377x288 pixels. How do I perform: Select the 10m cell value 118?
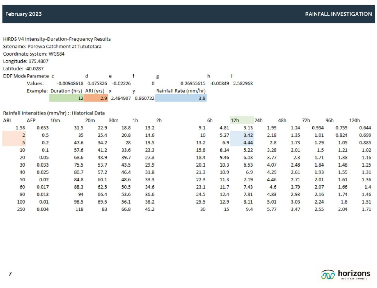pos(78,209)
